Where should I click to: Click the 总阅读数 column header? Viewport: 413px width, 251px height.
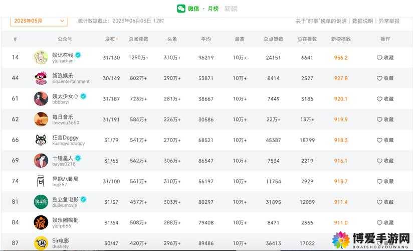coord(138,39)
